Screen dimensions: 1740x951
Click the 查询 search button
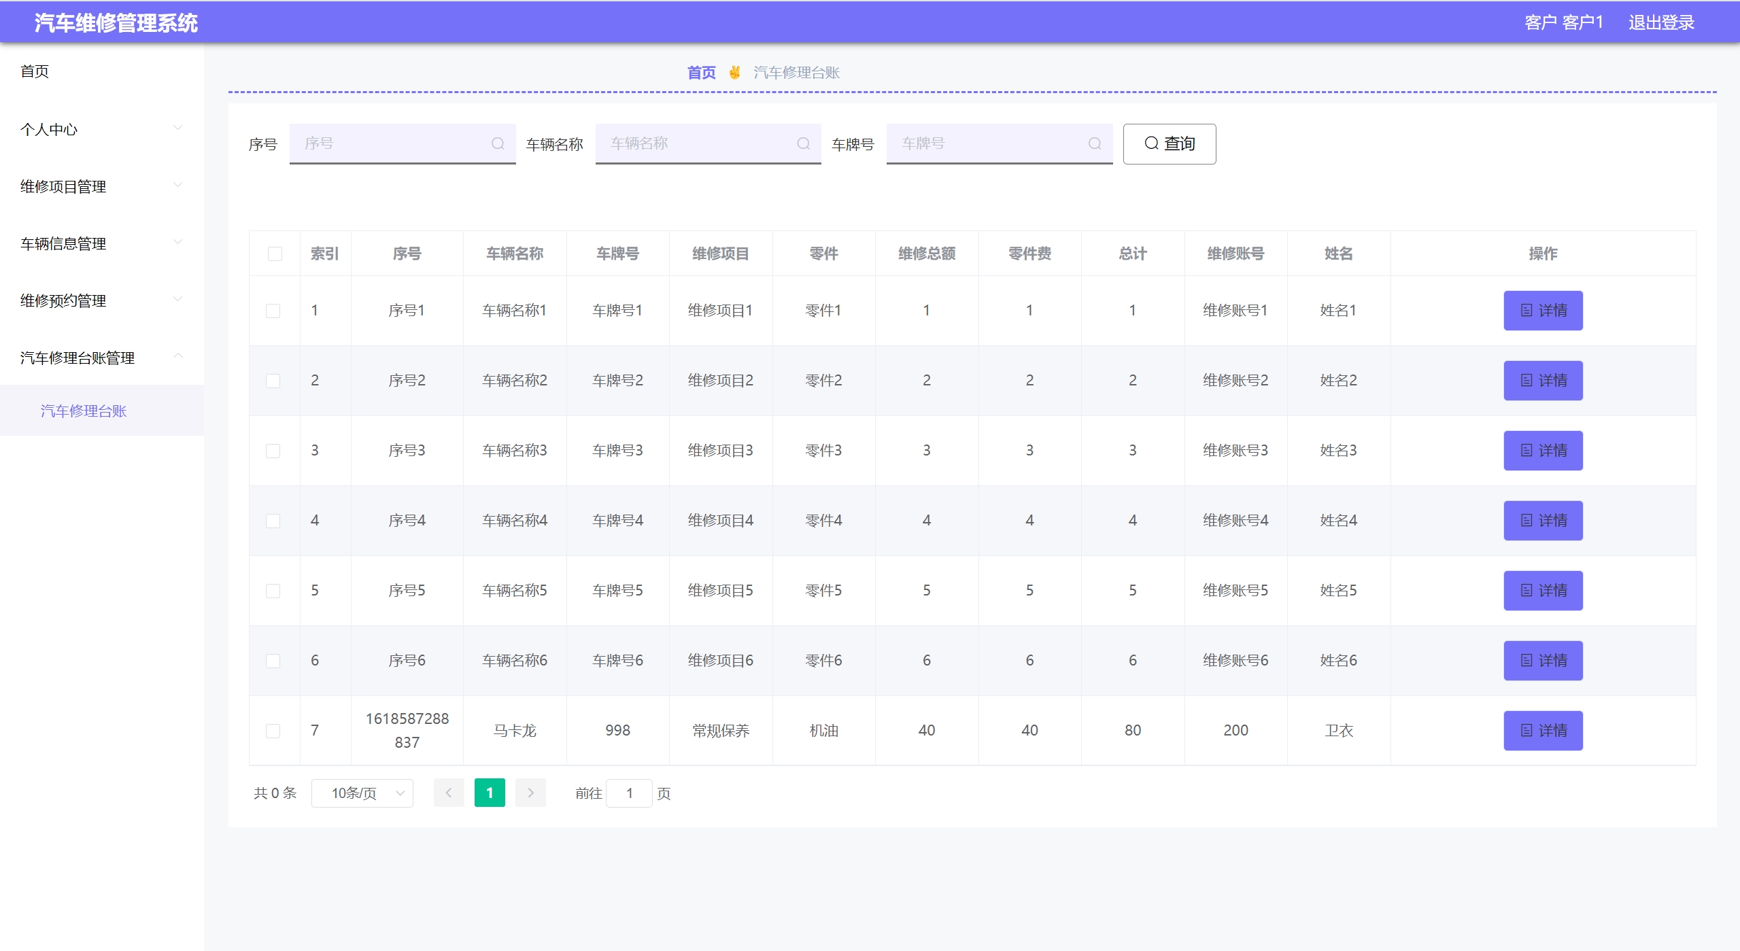1169,143
